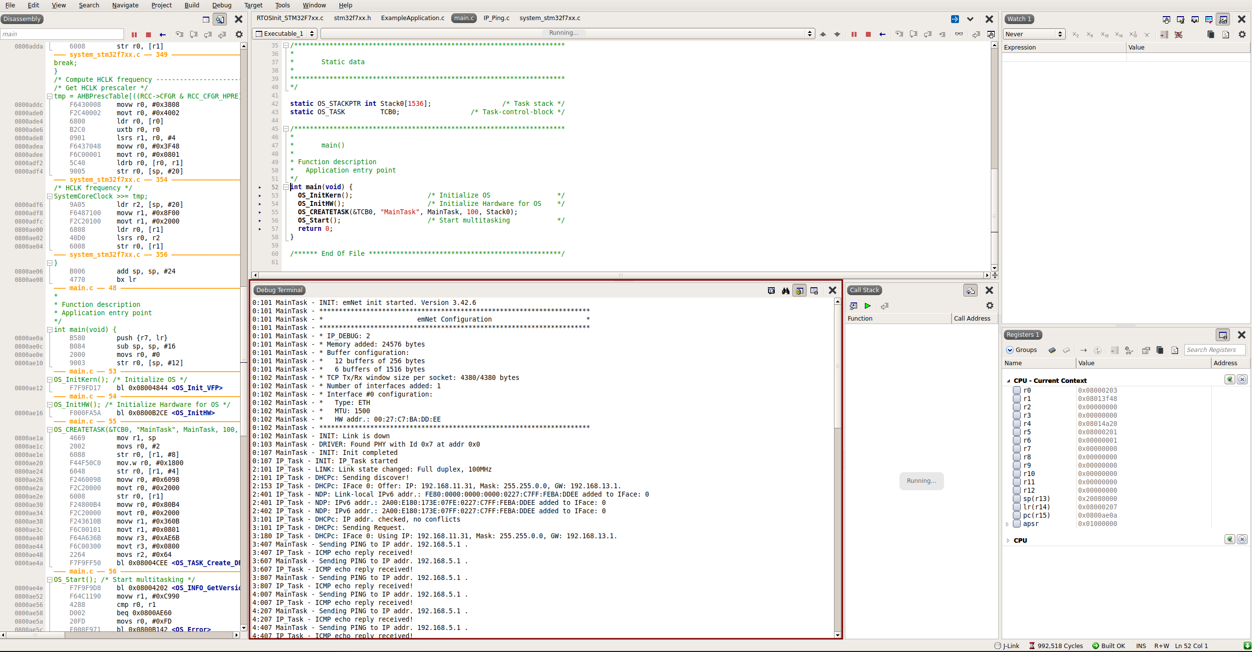Screen dimensions: 1252x652
Task: Expand the collapsed CPU register group
Action: tap(1008, 541)
